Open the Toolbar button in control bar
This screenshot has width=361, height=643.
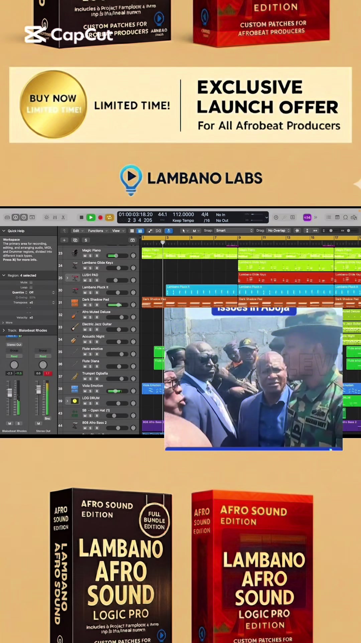[x=32, y=217]
